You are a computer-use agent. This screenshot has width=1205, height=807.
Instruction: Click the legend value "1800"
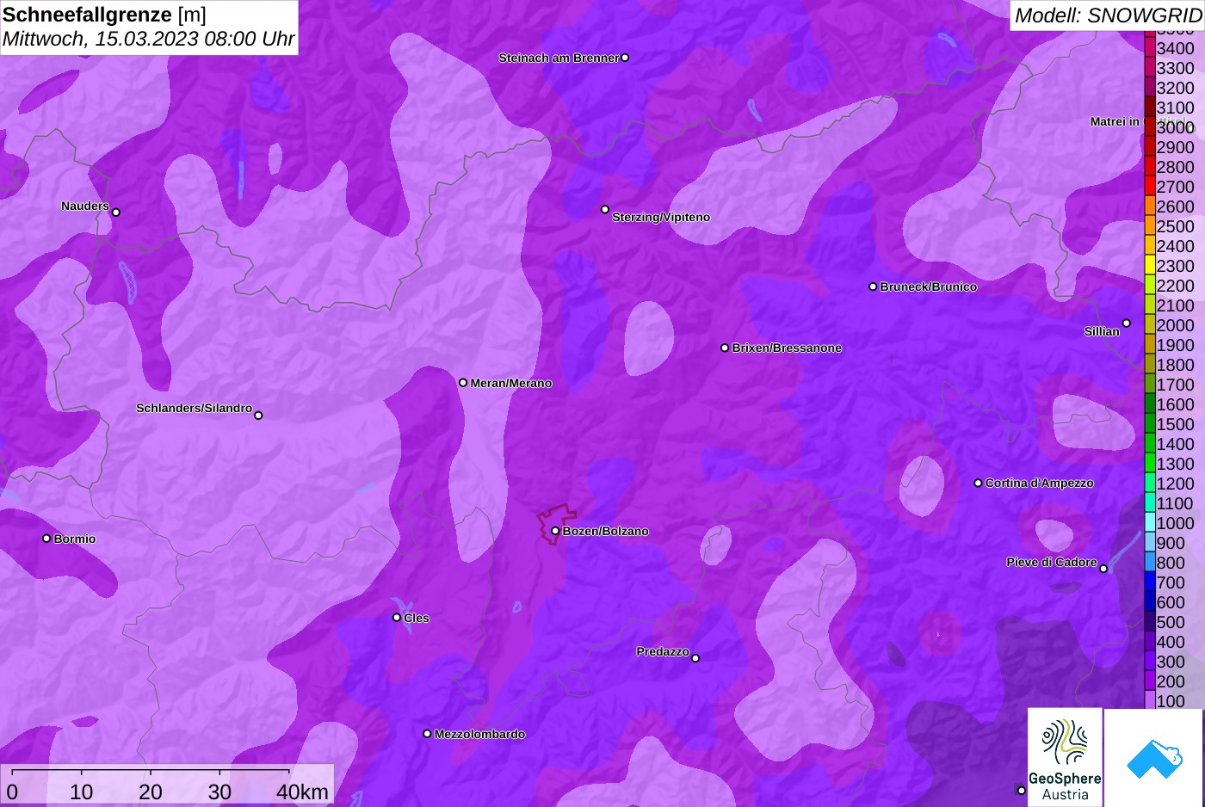tap(1175, 365)
